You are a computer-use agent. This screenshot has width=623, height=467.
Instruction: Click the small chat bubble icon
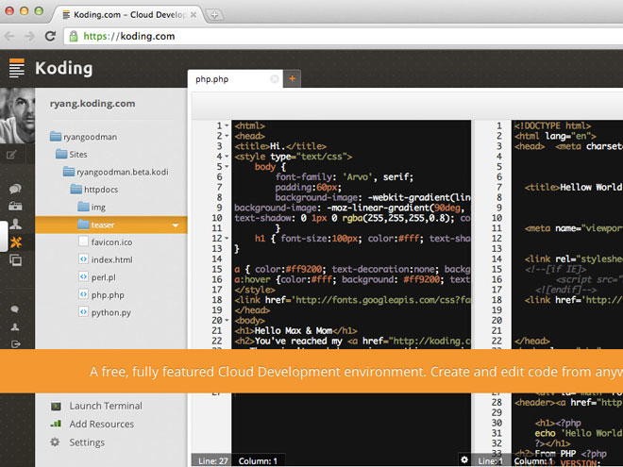pos(15,309)
